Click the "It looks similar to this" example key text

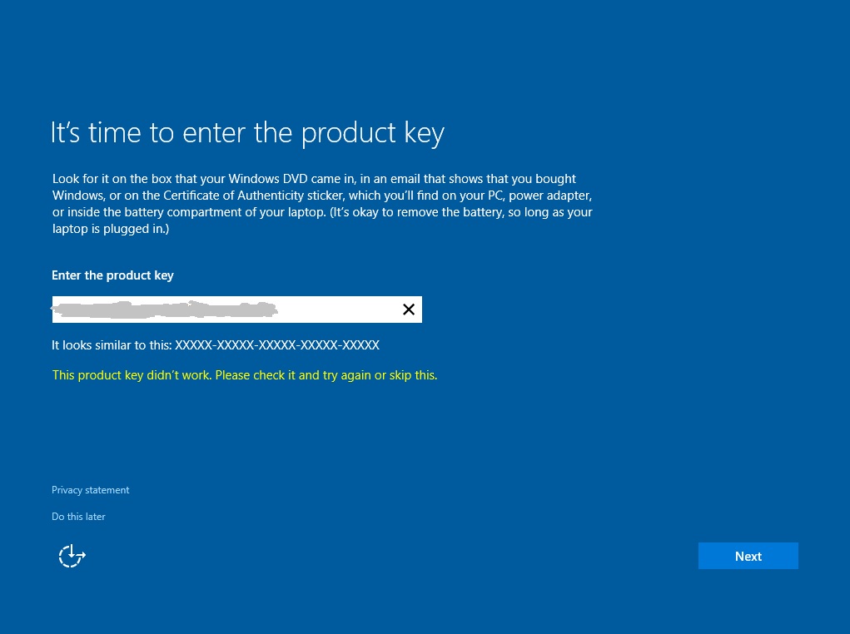216,345
